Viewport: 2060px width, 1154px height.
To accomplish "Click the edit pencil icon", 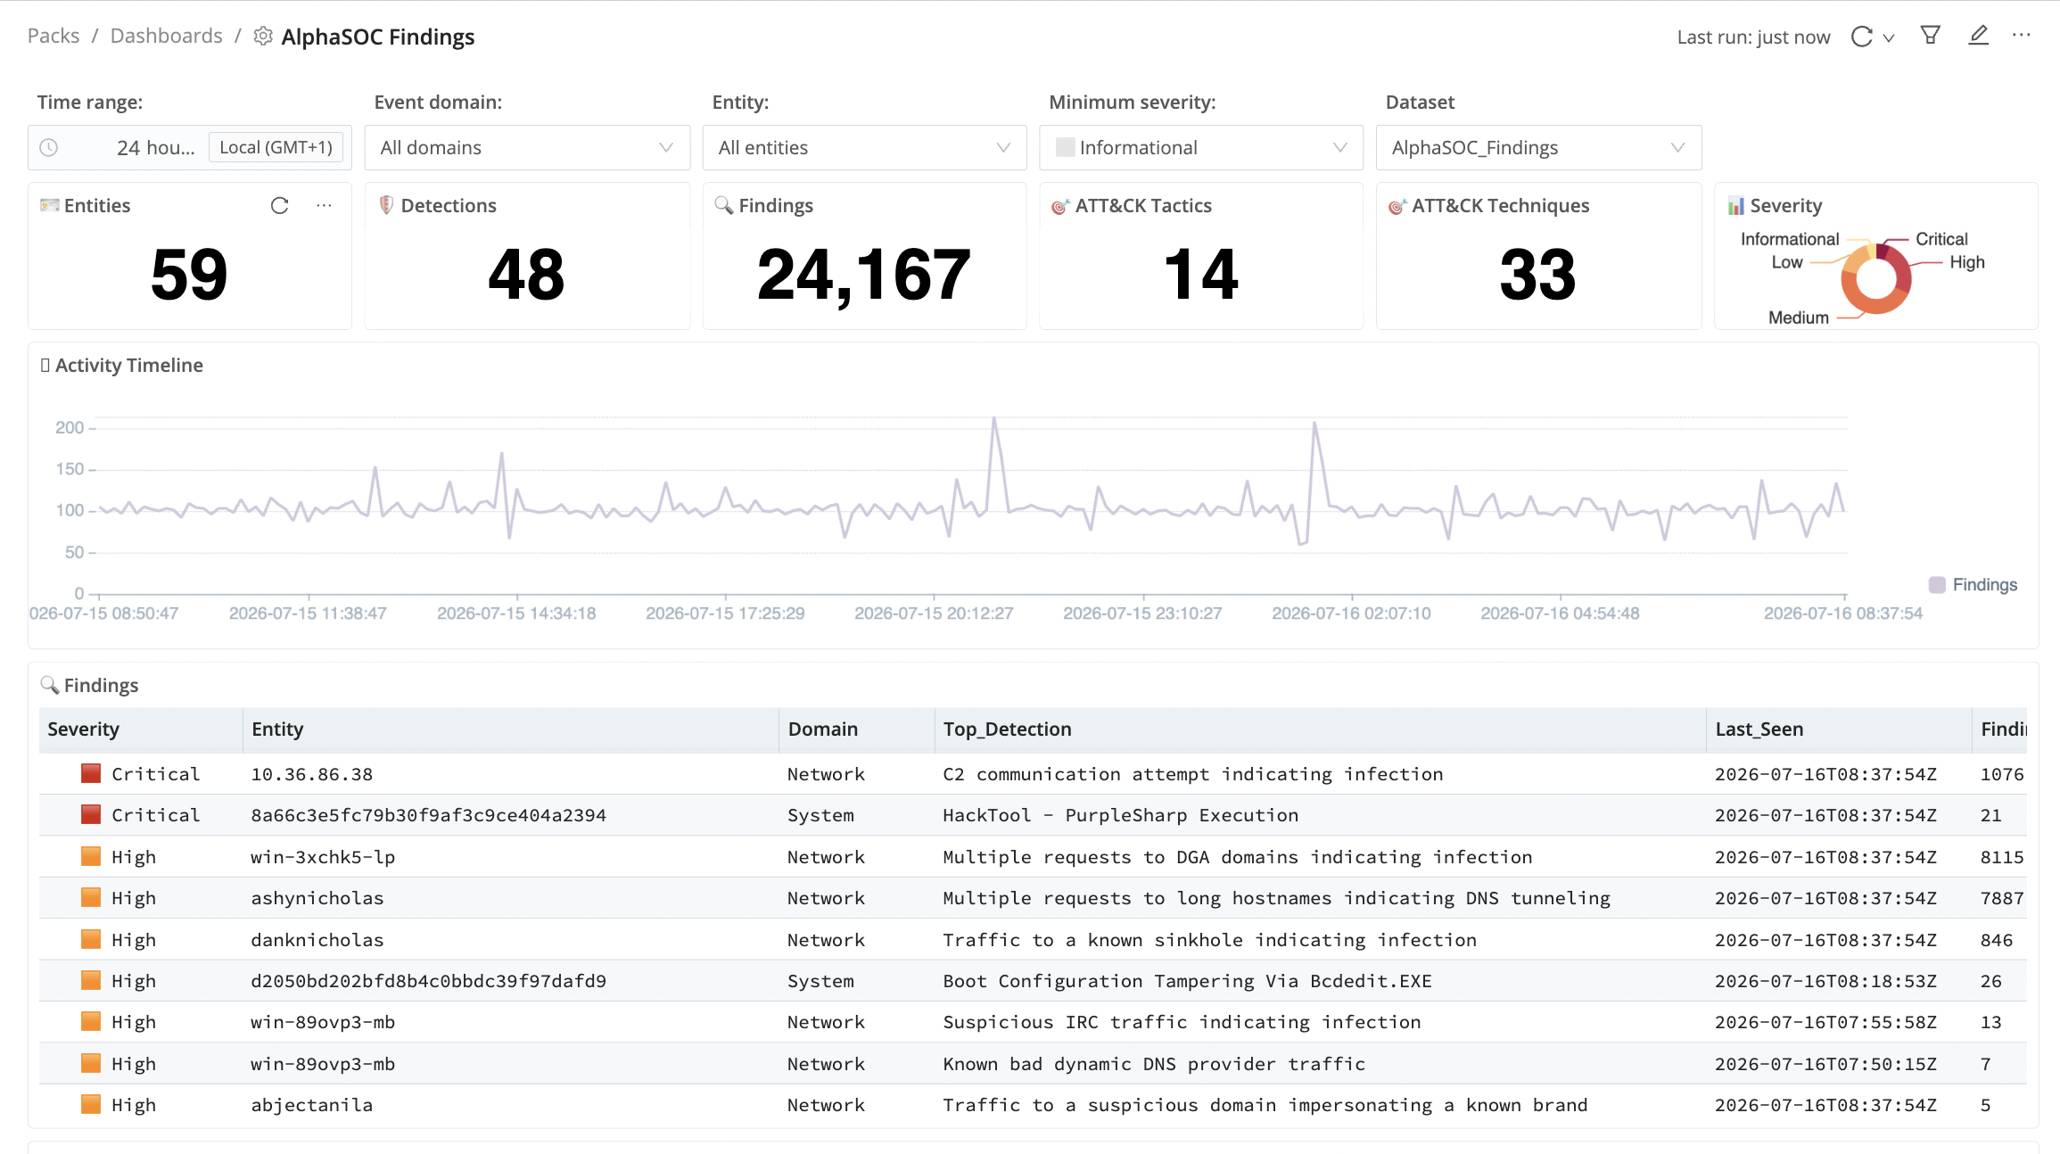I will [1978, 36].
